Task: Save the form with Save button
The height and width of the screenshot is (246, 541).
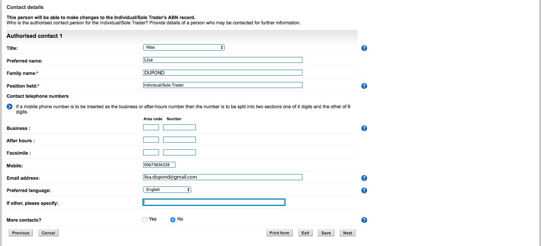Action: [326, 233]
